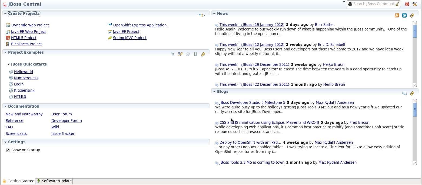
Task: Open the red JBoss globe icon
Action: 407,4
